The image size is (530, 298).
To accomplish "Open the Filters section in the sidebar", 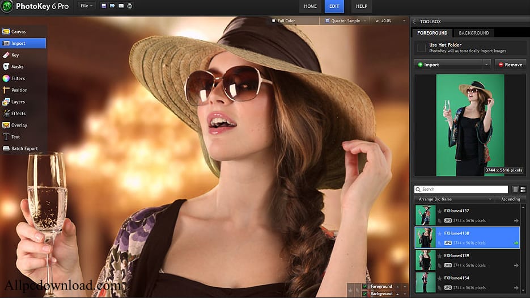I will (x=23, y=78).
